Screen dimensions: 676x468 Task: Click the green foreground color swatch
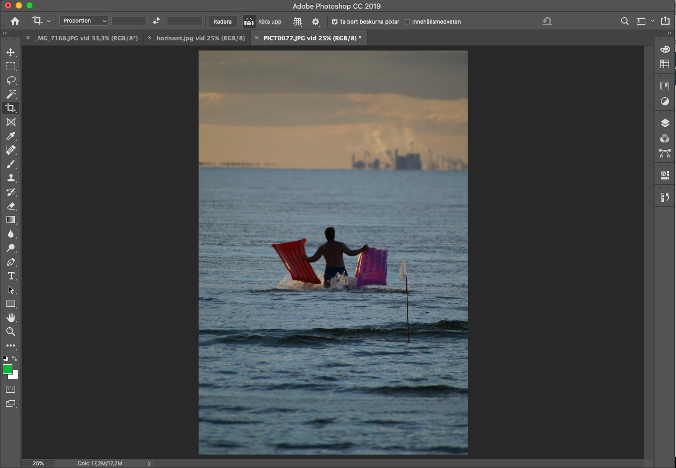tap(8, 369)
